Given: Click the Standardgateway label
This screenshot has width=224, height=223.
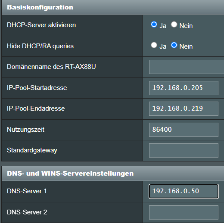Looking at the screenshot, I should point(32,150).
